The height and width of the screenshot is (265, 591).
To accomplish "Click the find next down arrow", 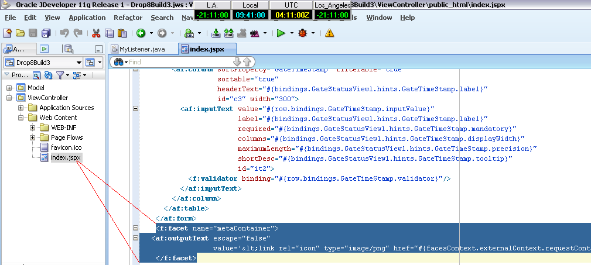I will [237, 62].
